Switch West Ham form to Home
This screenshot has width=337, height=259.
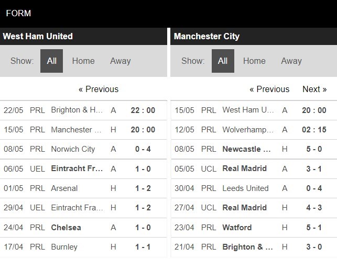tap(83, 61)
